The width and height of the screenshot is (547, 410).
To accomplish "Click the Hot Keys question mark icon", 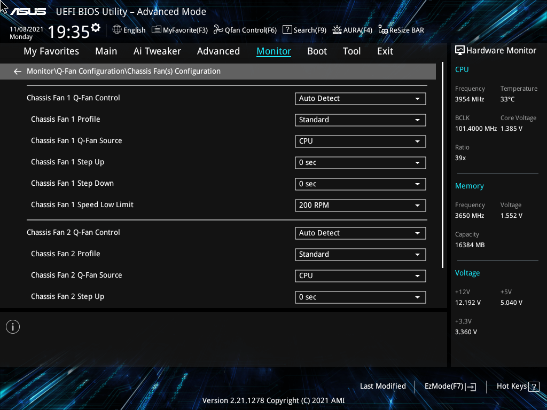I will [x=534, y=387].
